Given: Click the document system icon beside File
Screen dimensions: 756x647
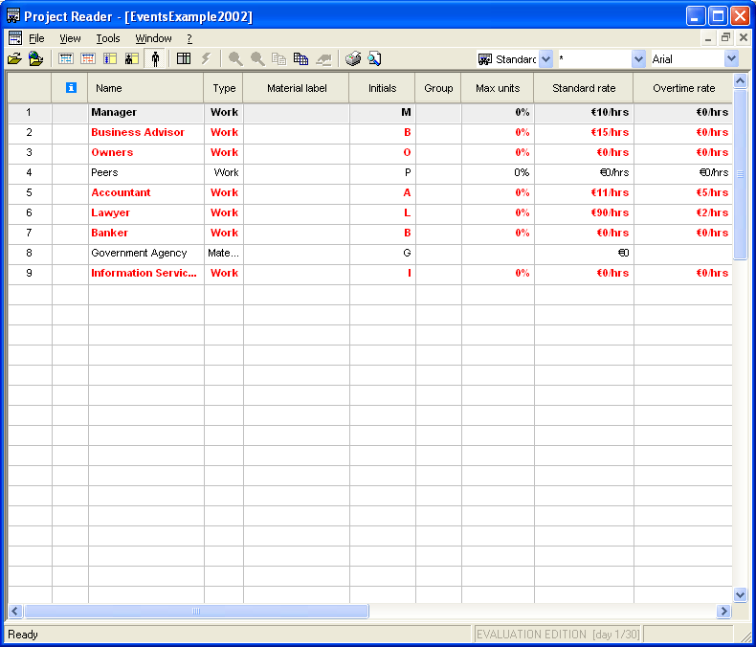Looking at the screenshot, I should [x=15, y=38].
